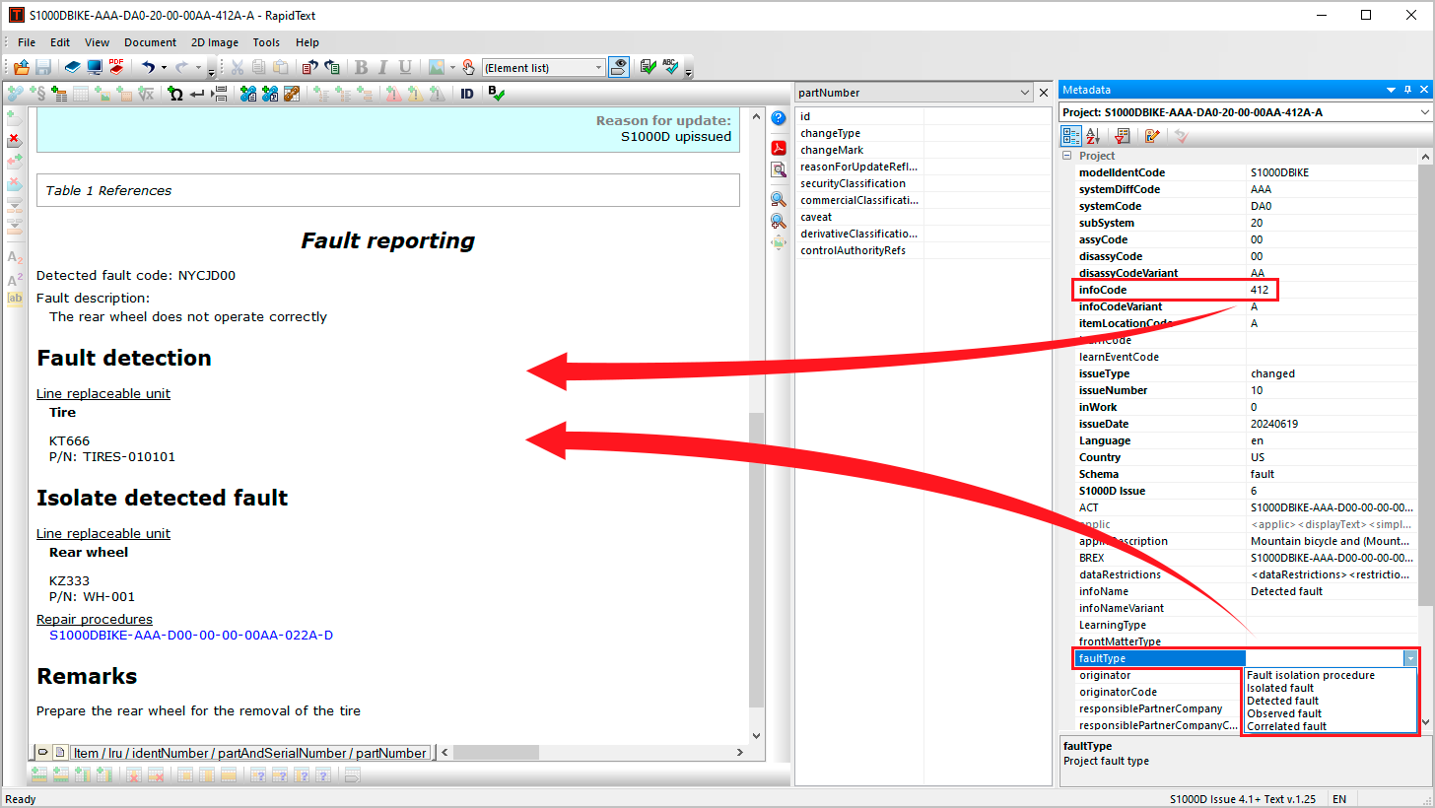This screenshot has height=808, width=1435.
Task: Click the line break return-arrow icon
Action: coord(197,94)
